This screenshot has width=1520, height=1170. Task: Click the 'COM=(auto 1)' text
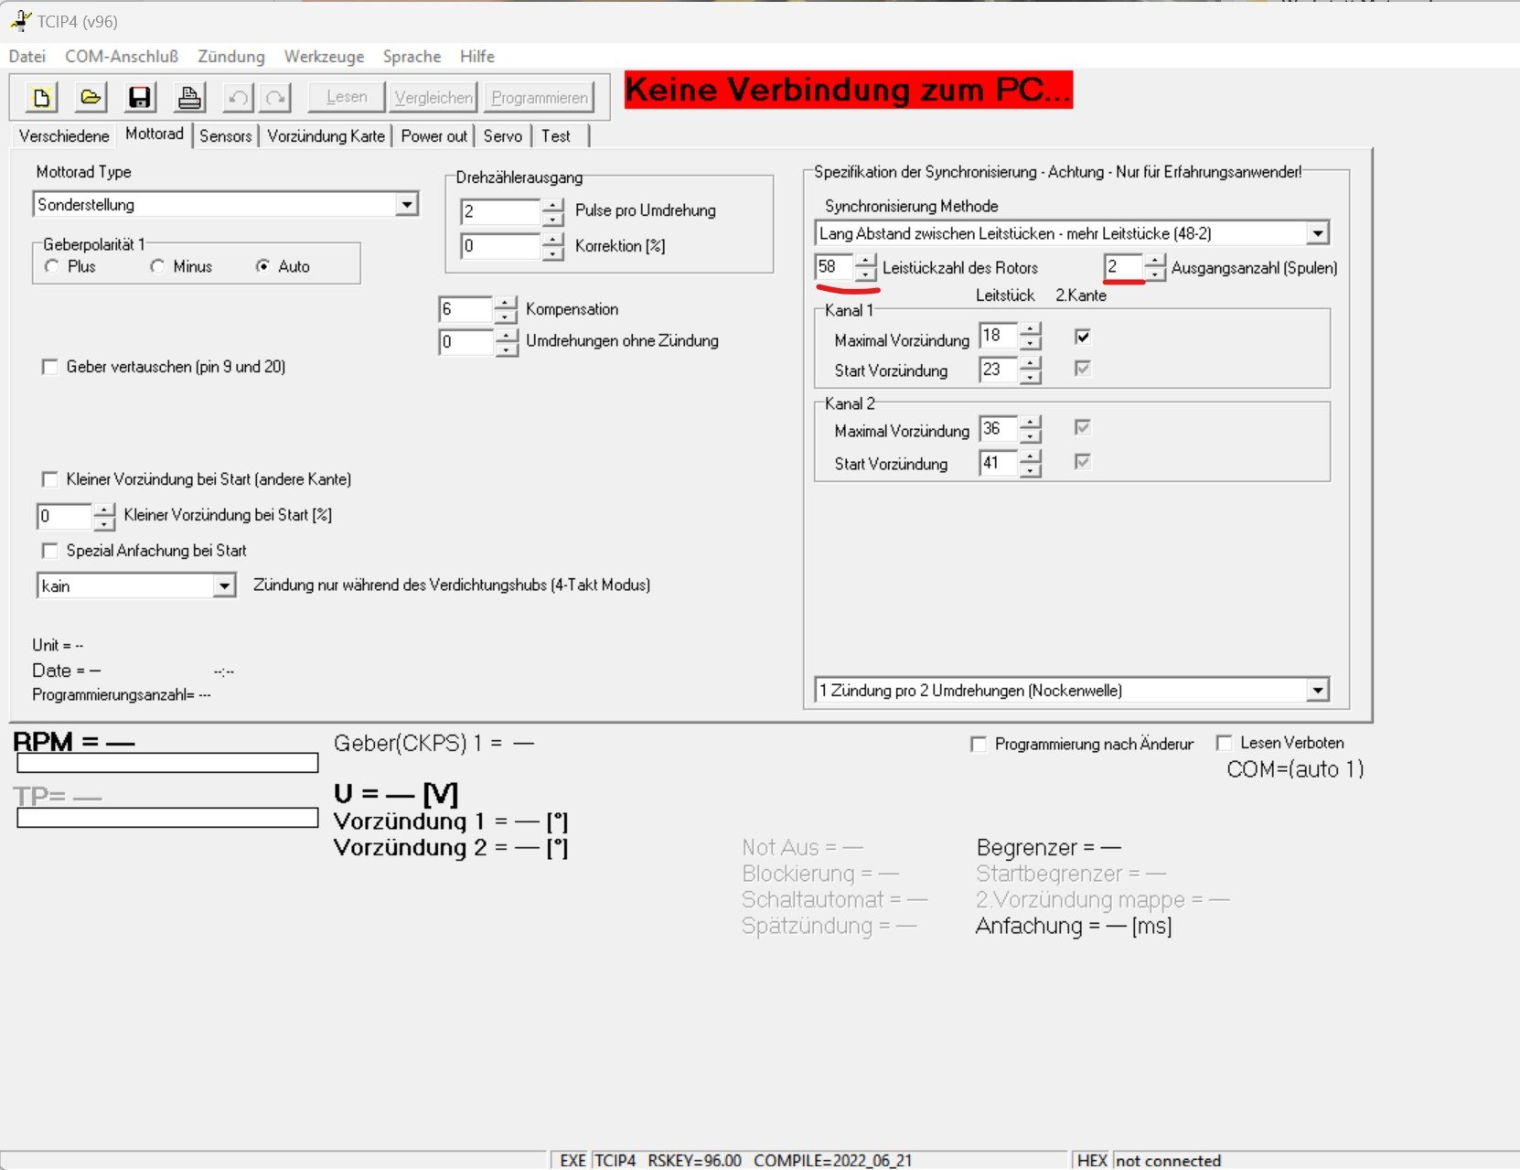pyautogui.click(x=1295, y=769)
